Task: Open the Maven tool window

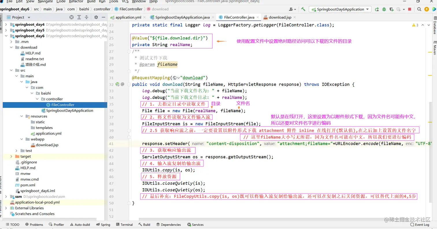Action: click(x=434, y=48)
